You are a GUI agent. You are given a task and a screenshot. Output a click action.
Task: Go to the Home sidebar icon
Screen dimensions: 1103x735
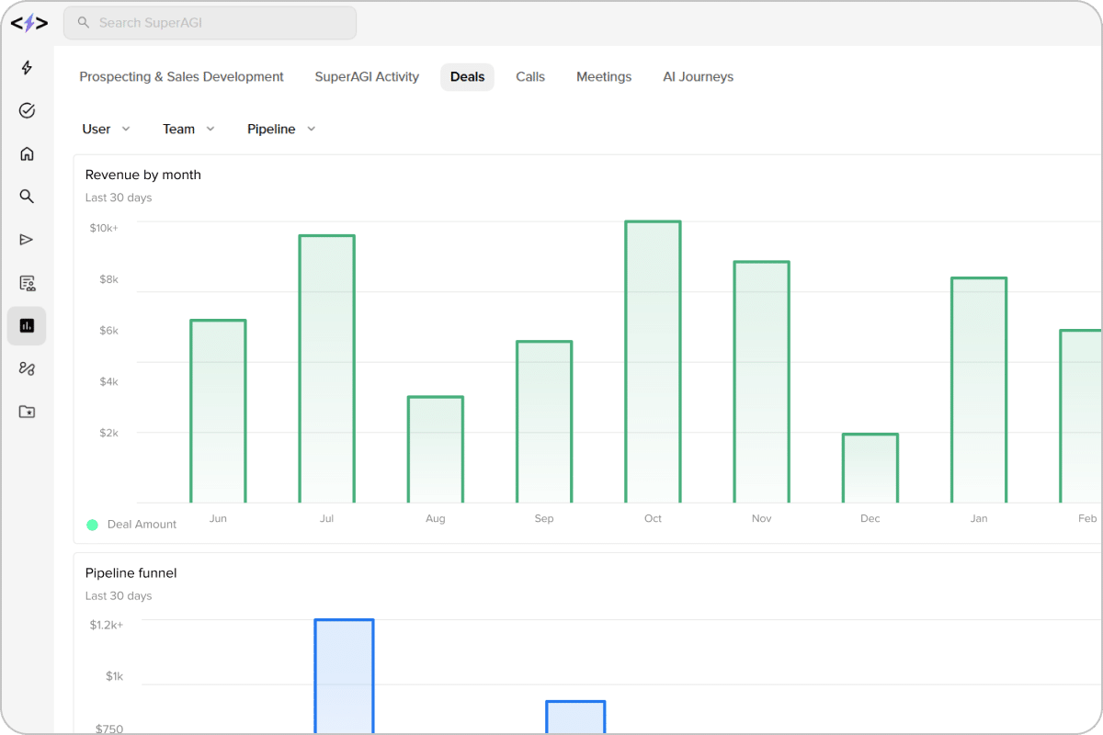pyautogui.click(x=27, y=154)
